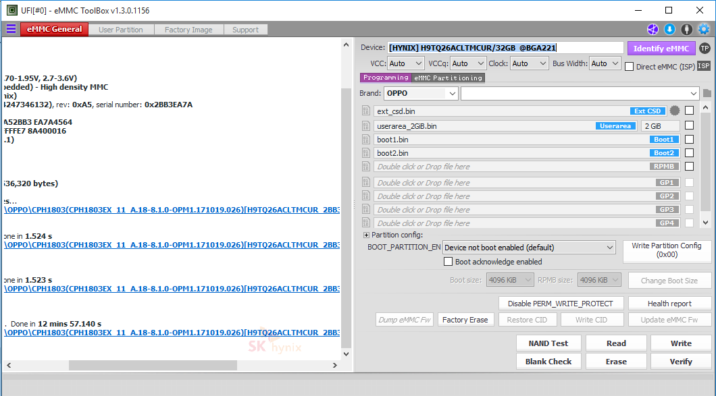Viewport: 716px width, 396px height.
Task: Open the Boot size dropdown
Action: click(509, 280)
